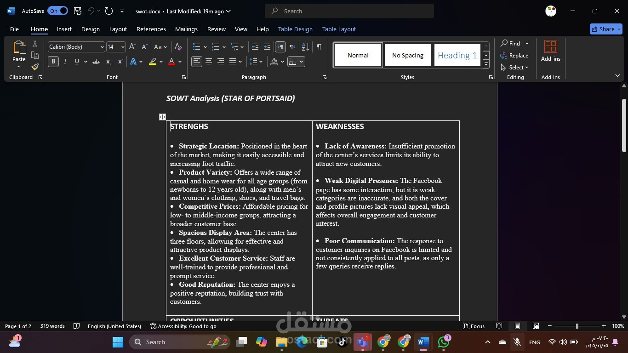The height and width of the screenshot is (353, 628).
Task: Apply italic formatting
Action: [x=65, y=61]
